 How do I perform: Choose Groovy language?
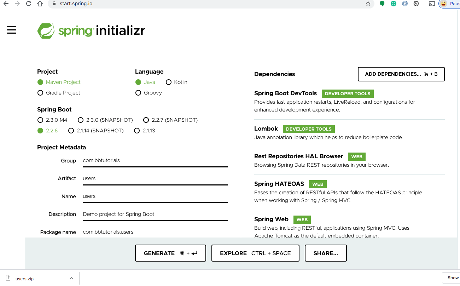[x=149, y=93]
